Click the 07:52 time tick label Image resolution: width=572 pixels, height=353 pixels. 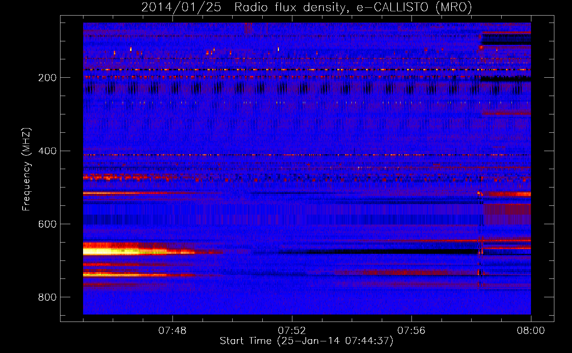pos(292,331)
